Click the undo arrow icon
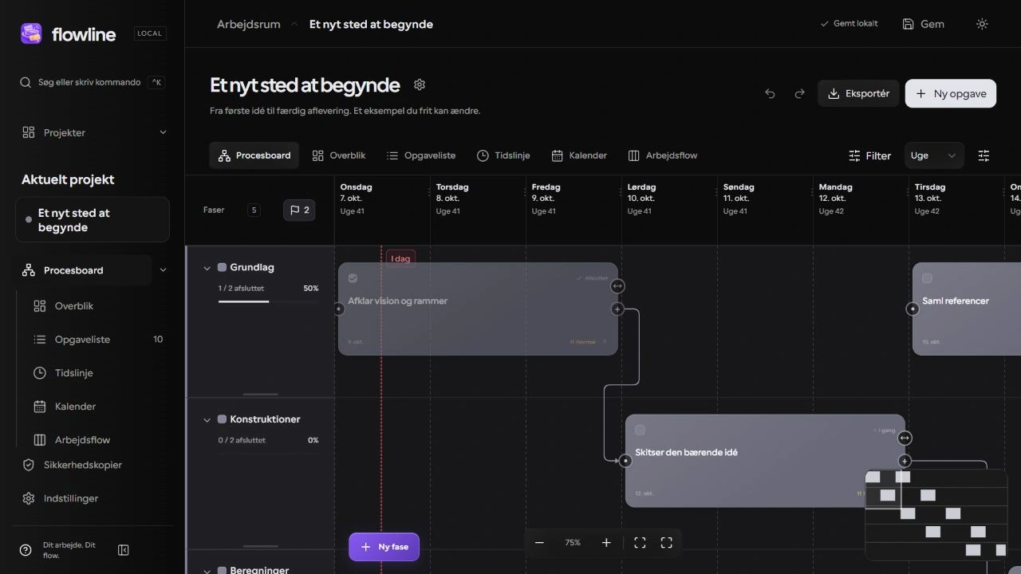Screen dimensions: 1021x574 tap(770, 93)
